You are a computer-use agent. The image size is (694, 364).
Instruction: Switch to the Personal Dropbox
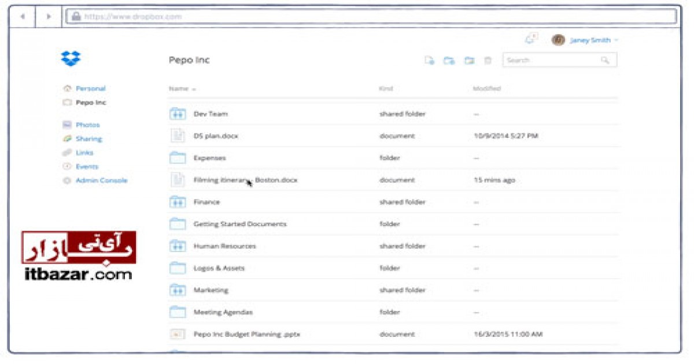[x=91, y=88]
